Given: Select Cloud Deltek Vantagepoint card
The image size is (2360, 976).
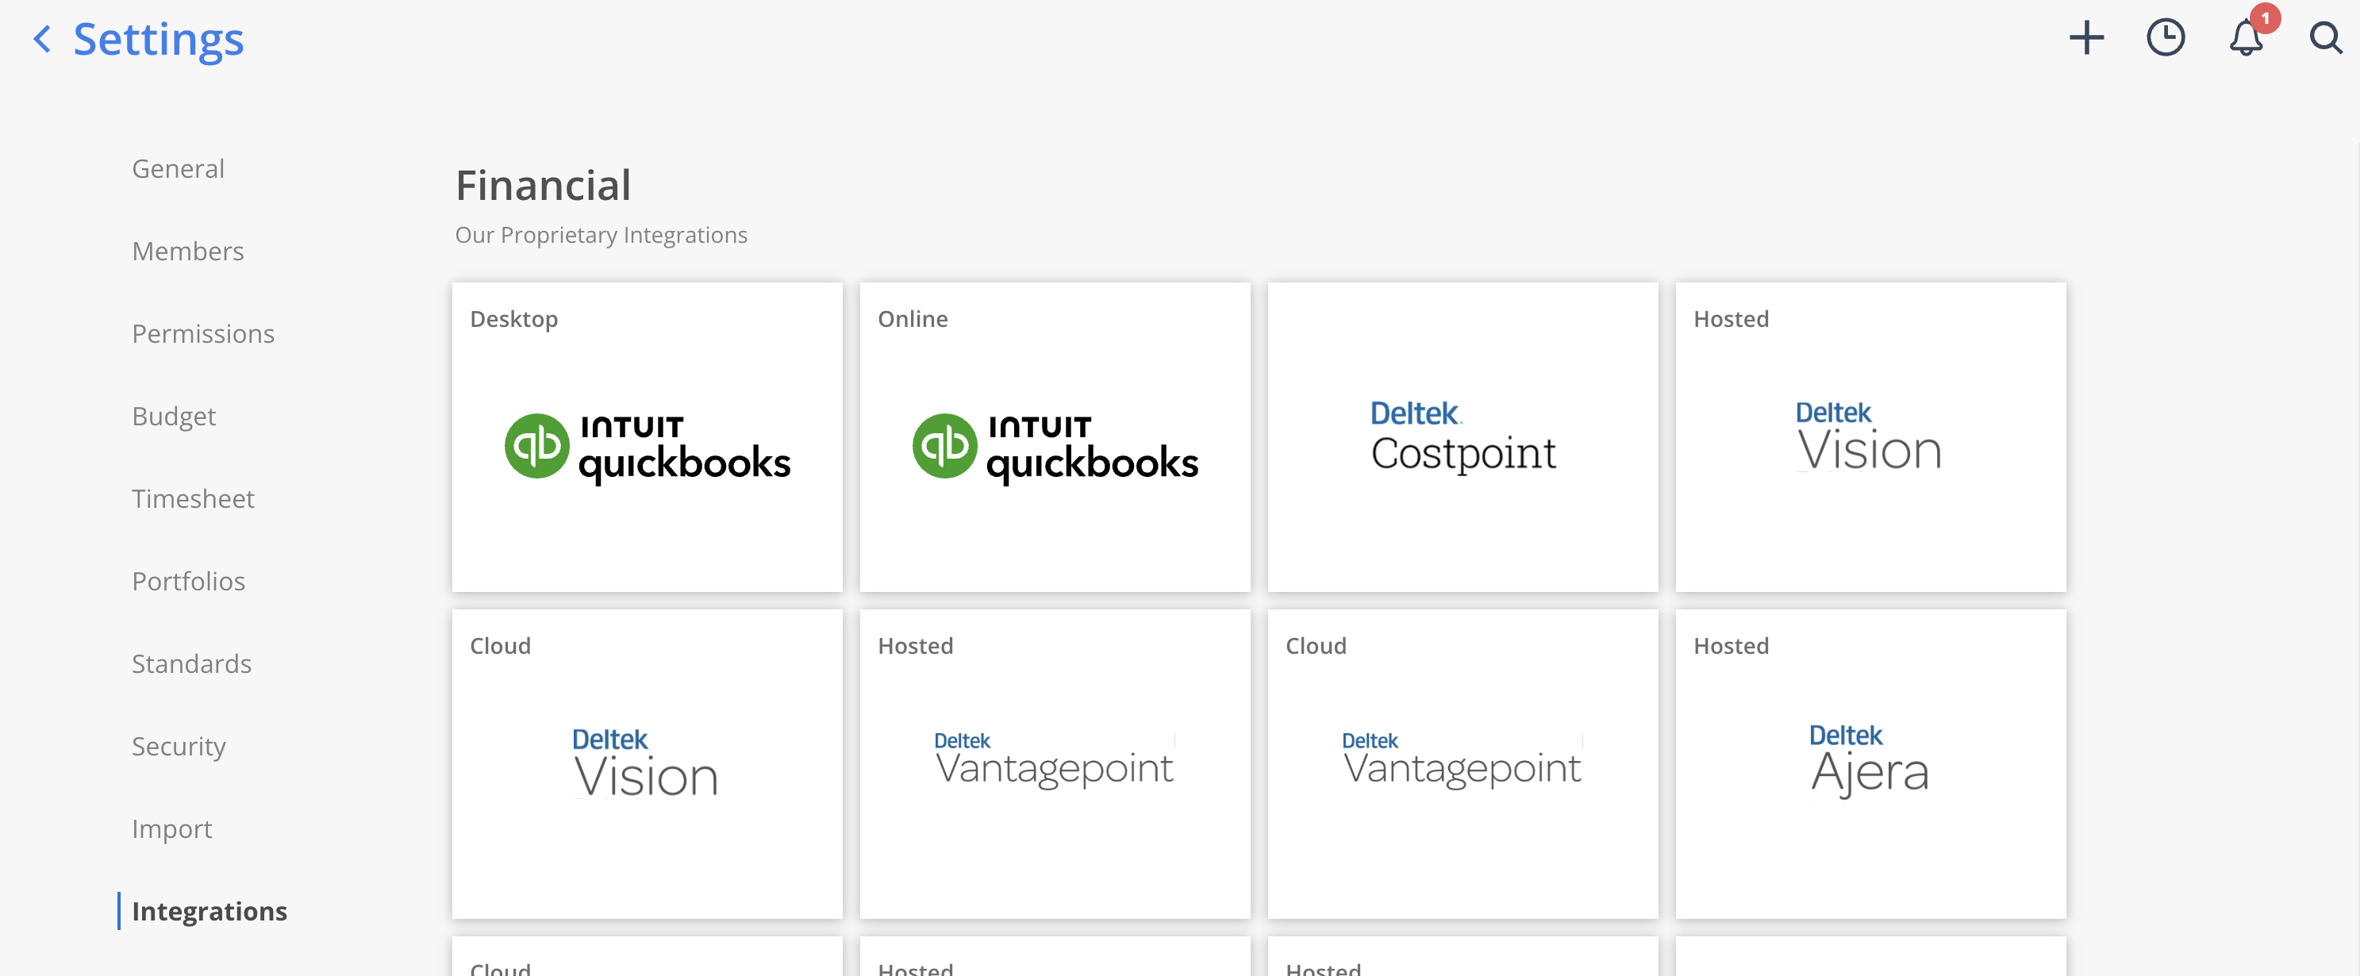Looking at the screenshot, I should point(1463,764).
